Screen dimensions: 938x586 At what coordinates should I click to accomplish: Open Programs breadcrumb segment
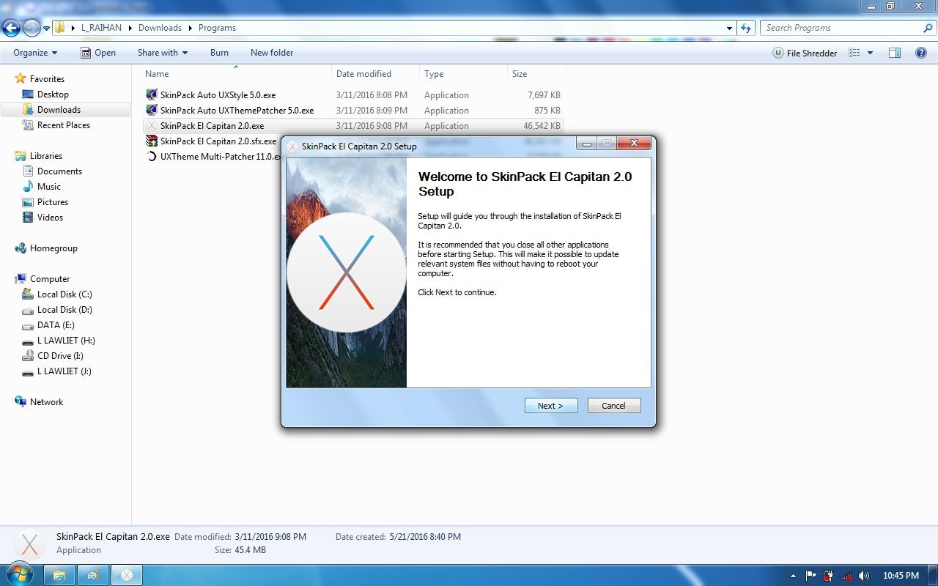(x=217, y=28)
